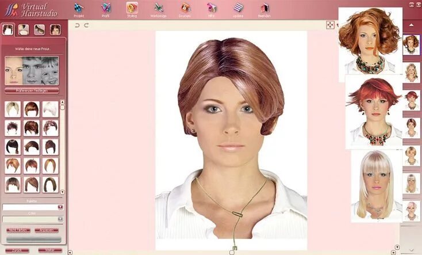The height and width of the screenshot is (255, 422).
Task: Expand the Color dropdown
Action: [60, 219]
